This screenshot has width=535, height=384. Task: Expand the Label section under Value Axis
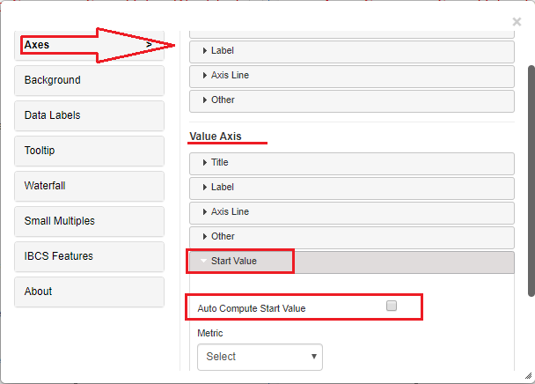(x=351, y=188)
